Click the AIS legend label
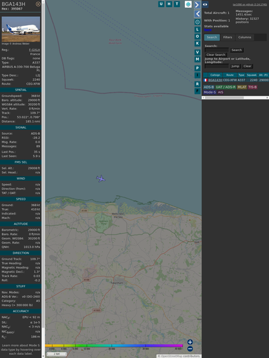This screenshot has width=269, height=358. pos(221,92)
